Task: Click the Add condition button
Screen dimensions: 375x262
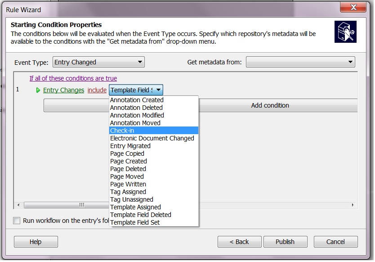Action: tap(270, 105)
